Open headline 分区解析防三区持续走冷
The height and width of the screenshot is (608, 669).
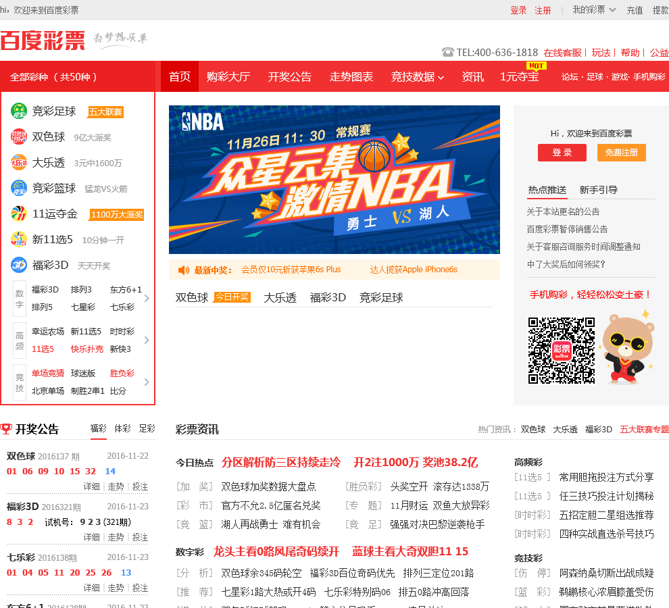click(x=280, y=462)
